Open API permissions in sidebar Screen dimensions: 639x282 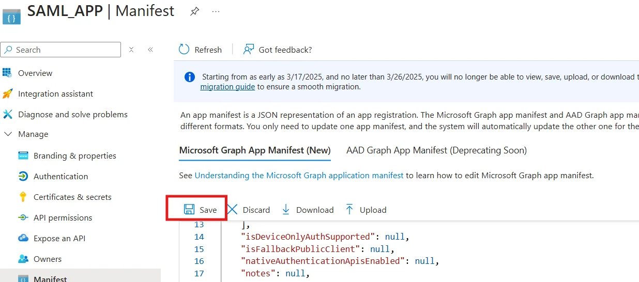(63, 217)
